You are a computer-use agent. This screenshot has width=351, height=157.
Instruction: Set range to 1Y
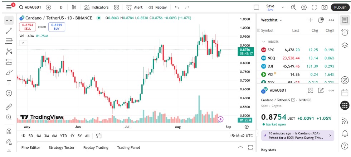tap(72, 136)
